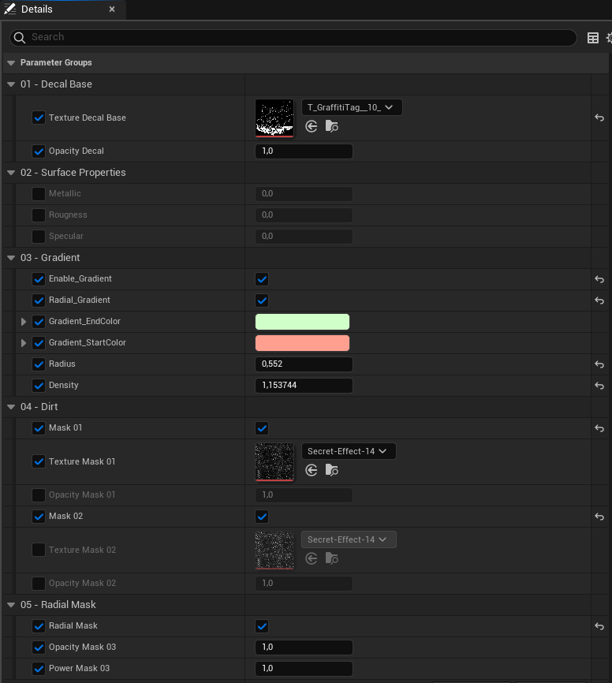Uncheck the Mask 02 value checkbox
The image size is (612, 683).
[262, 517]
